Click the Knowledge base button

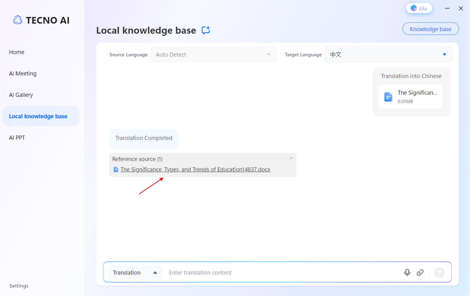tap(430, 29)
